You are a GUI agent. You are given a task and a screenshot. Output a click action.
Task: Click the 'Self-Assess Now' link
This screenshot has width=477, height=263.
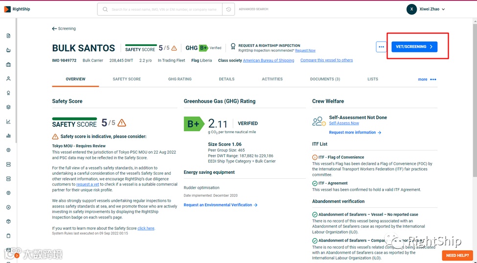(344, 123)
